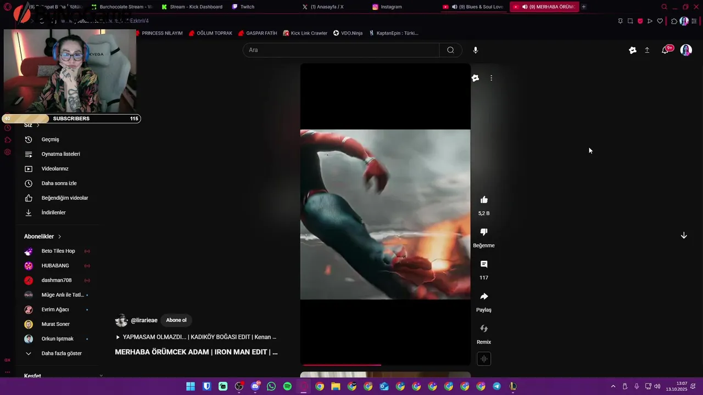Open the browser easy-setup menu icon
The width and height of the screenshot is (703, 395).
click(x=694, y=21)
